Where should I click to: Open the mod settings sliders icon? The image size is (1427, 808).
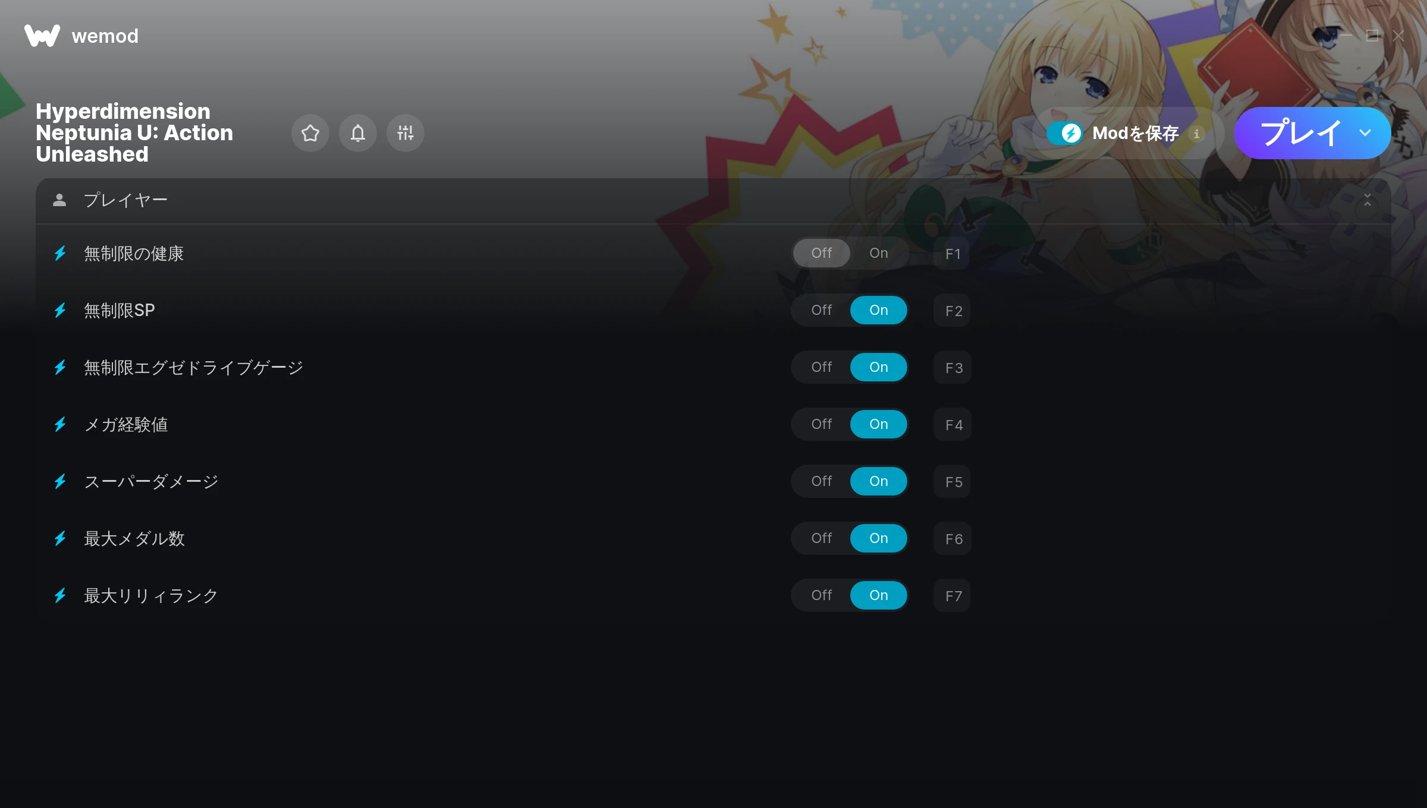(x=406, y=133)
